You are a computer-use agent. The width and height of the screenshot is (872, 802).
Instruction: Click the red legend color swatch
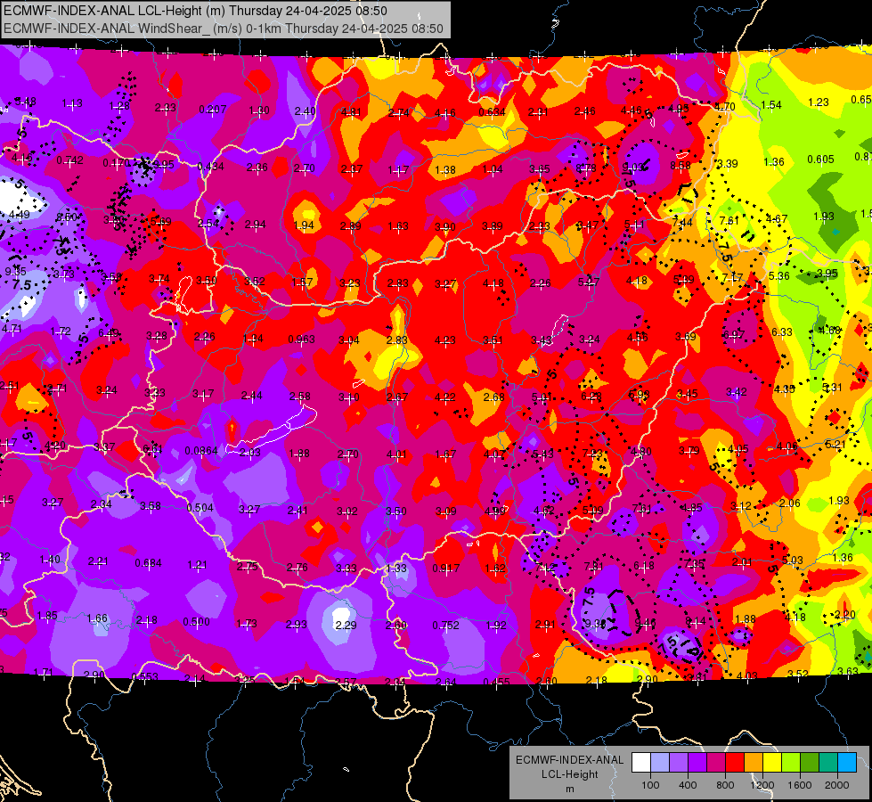point(735,763)
